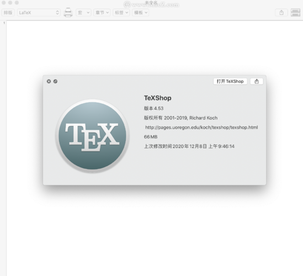The image size is (303, 276).
Task: Click the share icon in editor toolbar
Action: [281, 13]
